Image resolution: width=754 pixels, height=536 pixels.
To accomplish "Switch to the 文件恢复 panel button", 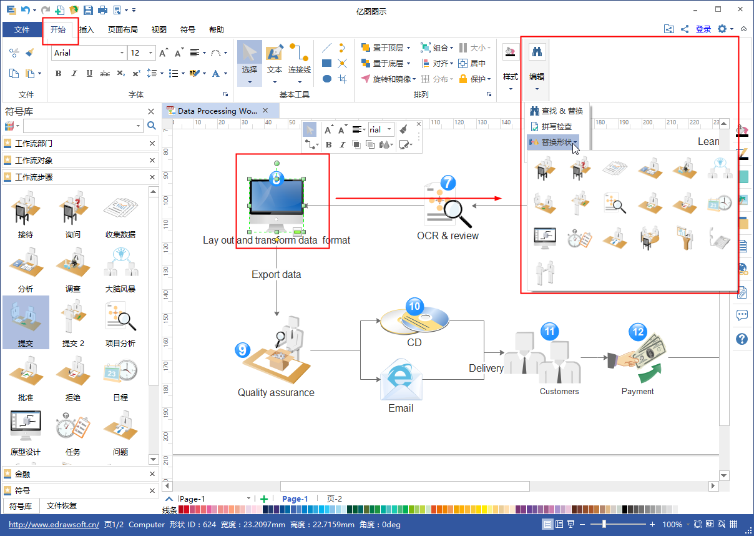I will 62,506.
